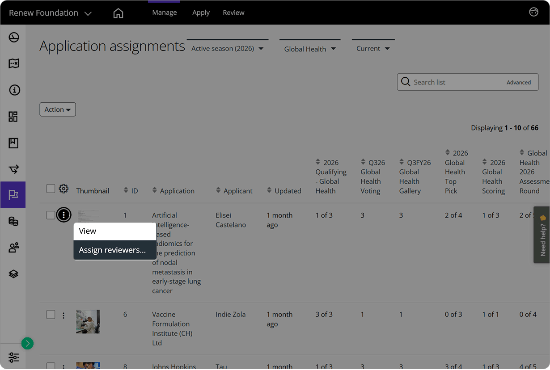Click applicant name Elisei Castelano

coord(231,220)
